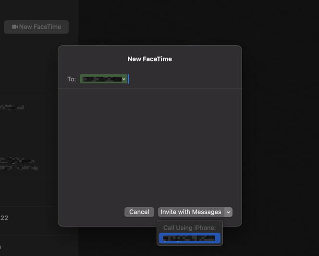
Task: Click the green recipient token in To field
Action: (103, 79)
